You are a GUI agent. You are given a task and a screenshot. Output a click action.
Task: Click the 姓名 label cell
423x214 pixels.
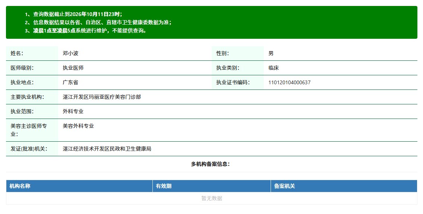(x=32, y=53)
